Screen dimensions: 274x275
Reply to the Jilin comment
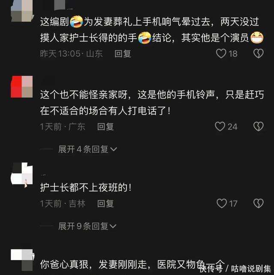pos(105,204)
